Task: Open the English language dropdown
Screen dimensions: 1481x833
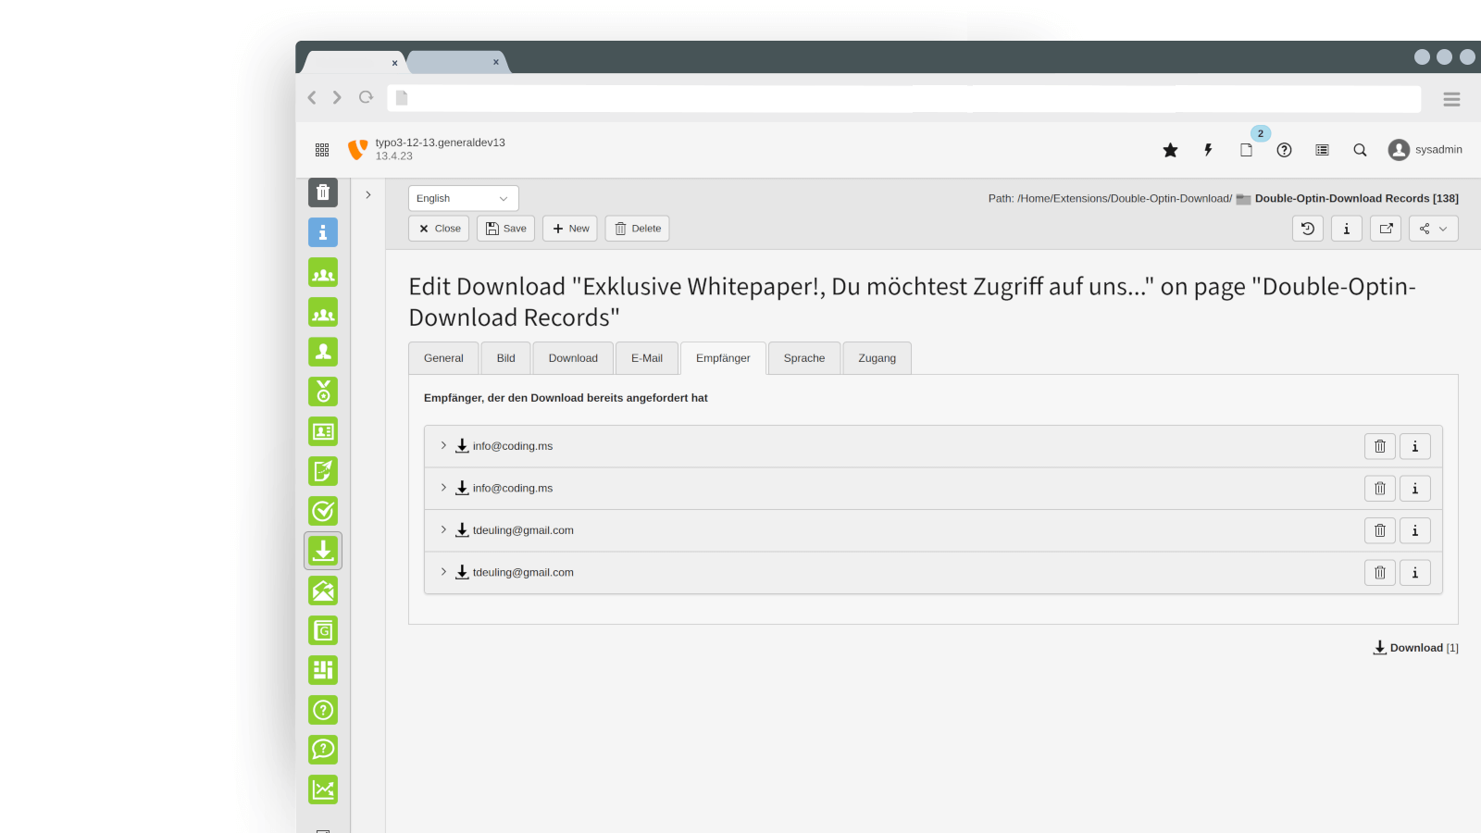Action: point(463,198)
